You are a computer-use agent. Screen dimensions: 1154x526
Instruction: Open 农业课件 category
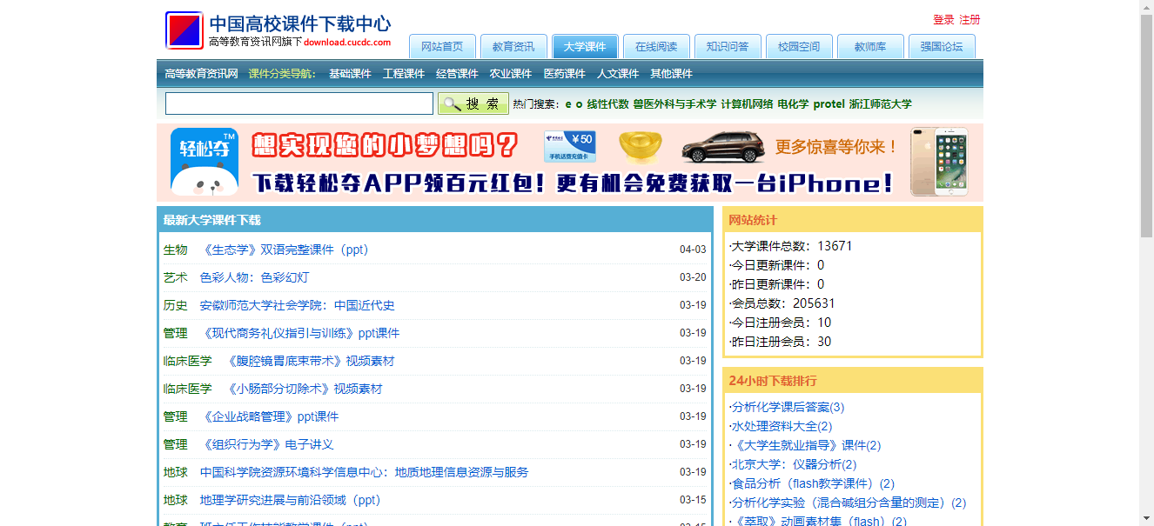point(511,74)
